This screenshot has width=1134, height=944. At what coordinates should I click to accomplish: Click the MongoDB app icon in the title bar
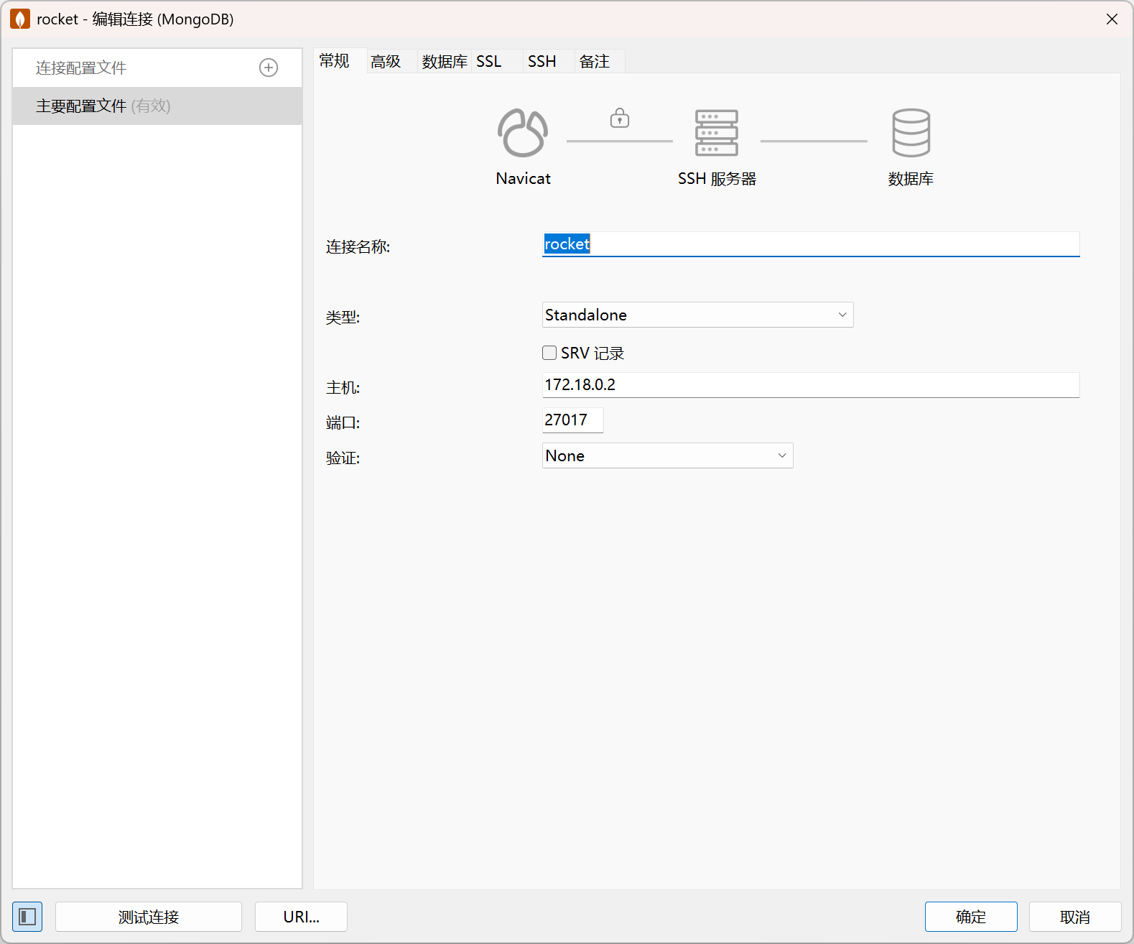19,19
